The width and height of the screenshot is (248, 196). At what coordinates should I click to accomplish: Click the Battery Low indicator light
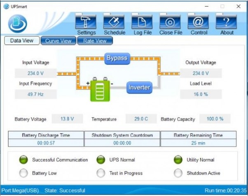tap(24, 173)
